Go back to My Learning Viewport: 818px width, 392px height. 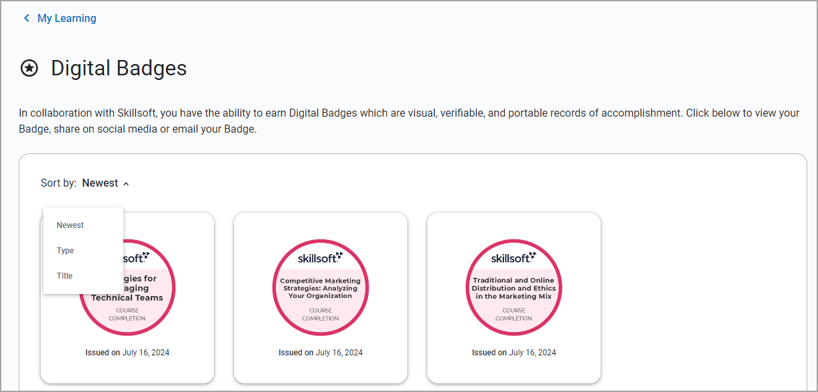[x=67, y=18]
